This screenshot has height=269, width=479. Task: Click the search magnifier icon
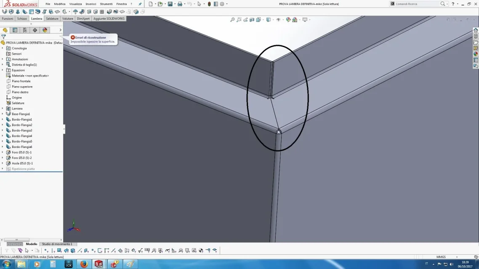click(443, 4)
